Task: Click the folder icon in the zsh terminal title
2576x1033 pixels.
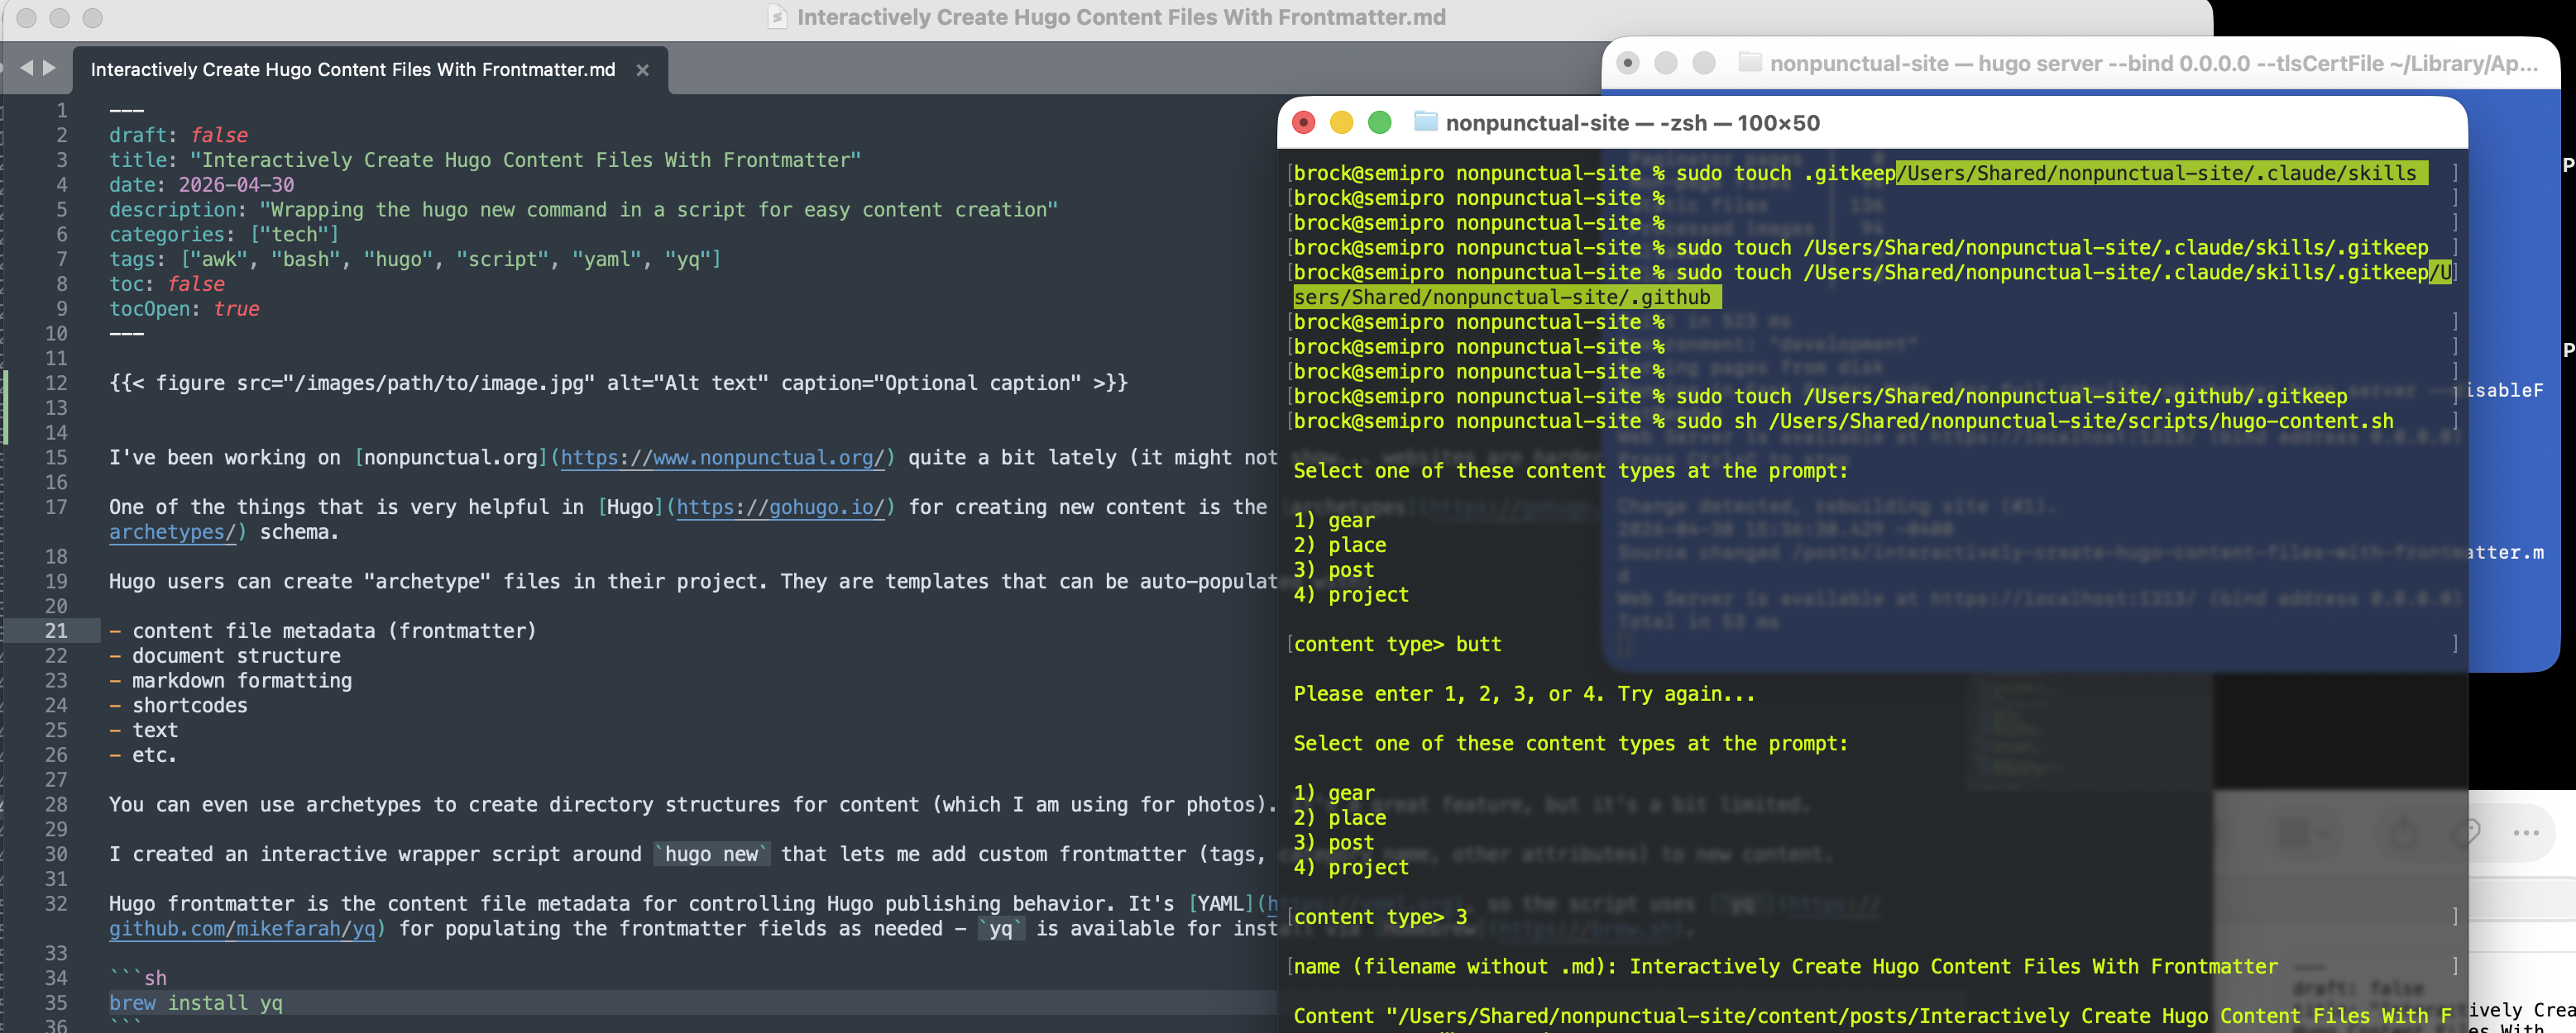Action: pos(1425,121)
